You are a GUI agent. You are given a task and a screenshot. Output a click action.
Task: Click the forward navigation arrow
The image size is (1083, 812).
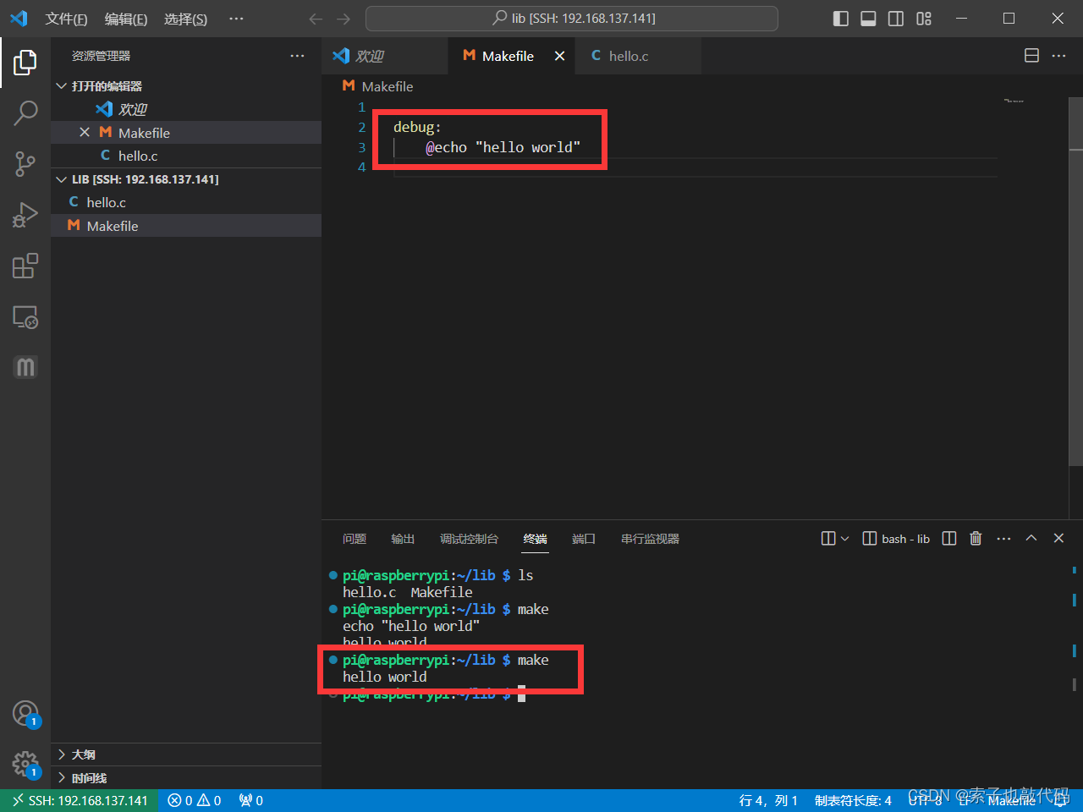[x=343, y=19]
